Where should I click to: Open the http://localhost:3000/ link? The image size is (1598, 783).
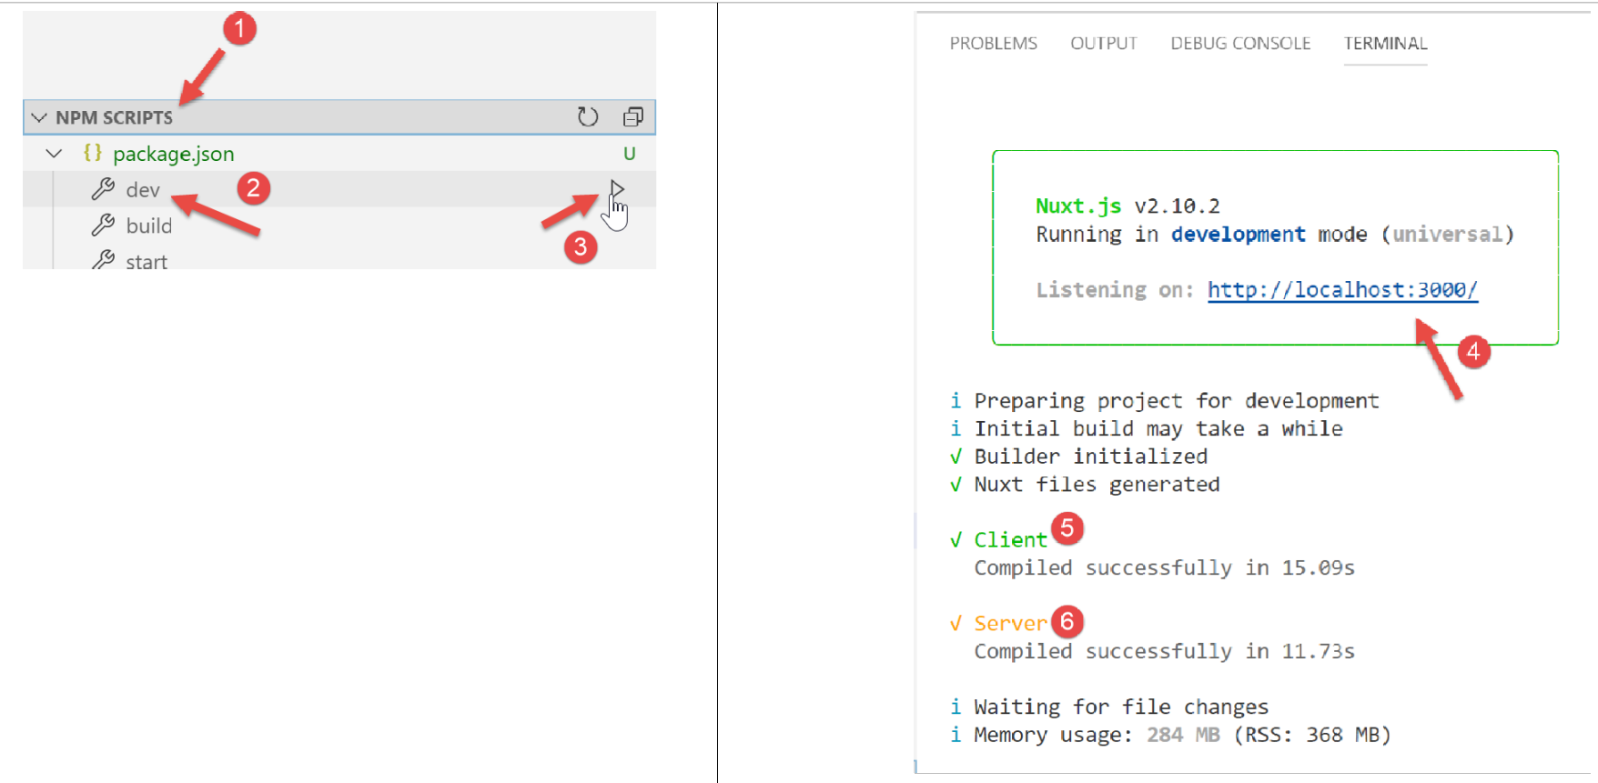[1341, 290]
